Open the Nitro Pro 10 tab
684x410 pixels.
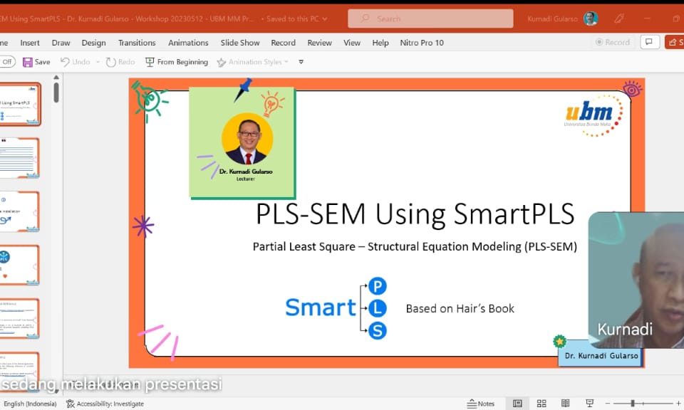[421, 43]
